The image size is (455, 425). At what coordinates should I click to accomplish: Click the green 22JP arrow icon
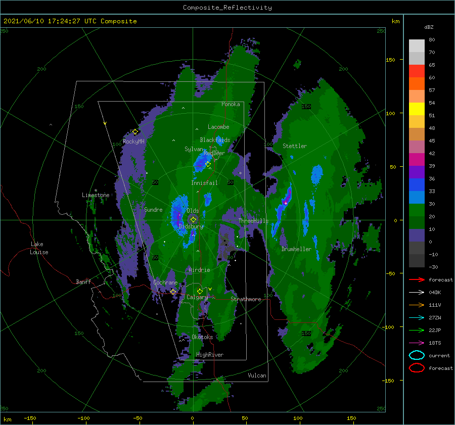coord(417,330)
